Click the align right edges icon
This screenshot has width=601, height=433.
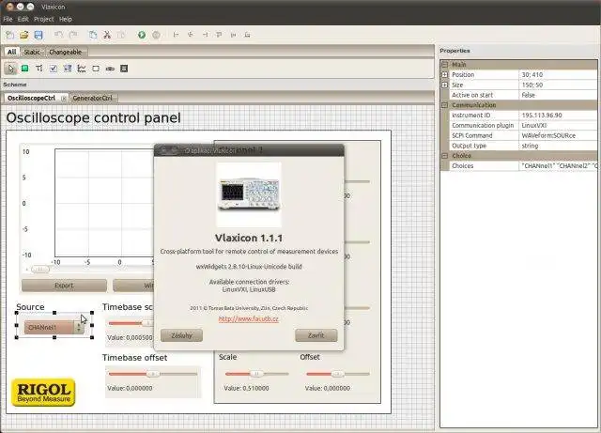click(x=205, y=35)
